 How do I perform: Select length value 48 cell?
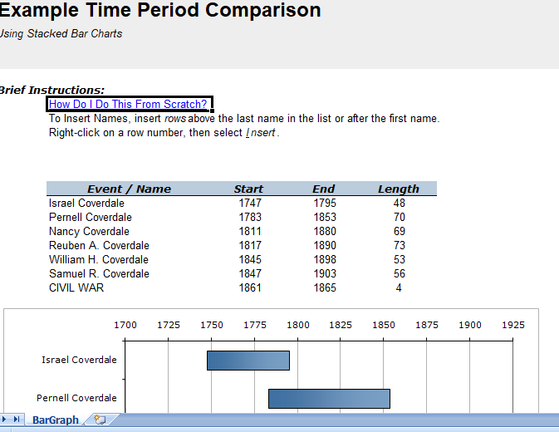pyautogui.click(x=400, y=204)
